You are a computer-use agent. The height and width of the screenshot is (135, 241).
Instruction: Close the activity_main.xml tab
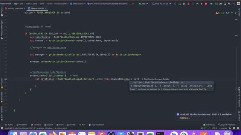pos(25,8)
